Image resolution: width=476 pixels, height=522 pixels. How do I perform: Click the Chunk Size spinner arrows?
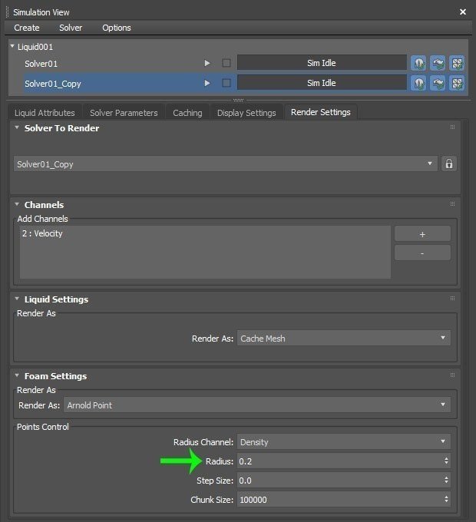tap(446, 500)
